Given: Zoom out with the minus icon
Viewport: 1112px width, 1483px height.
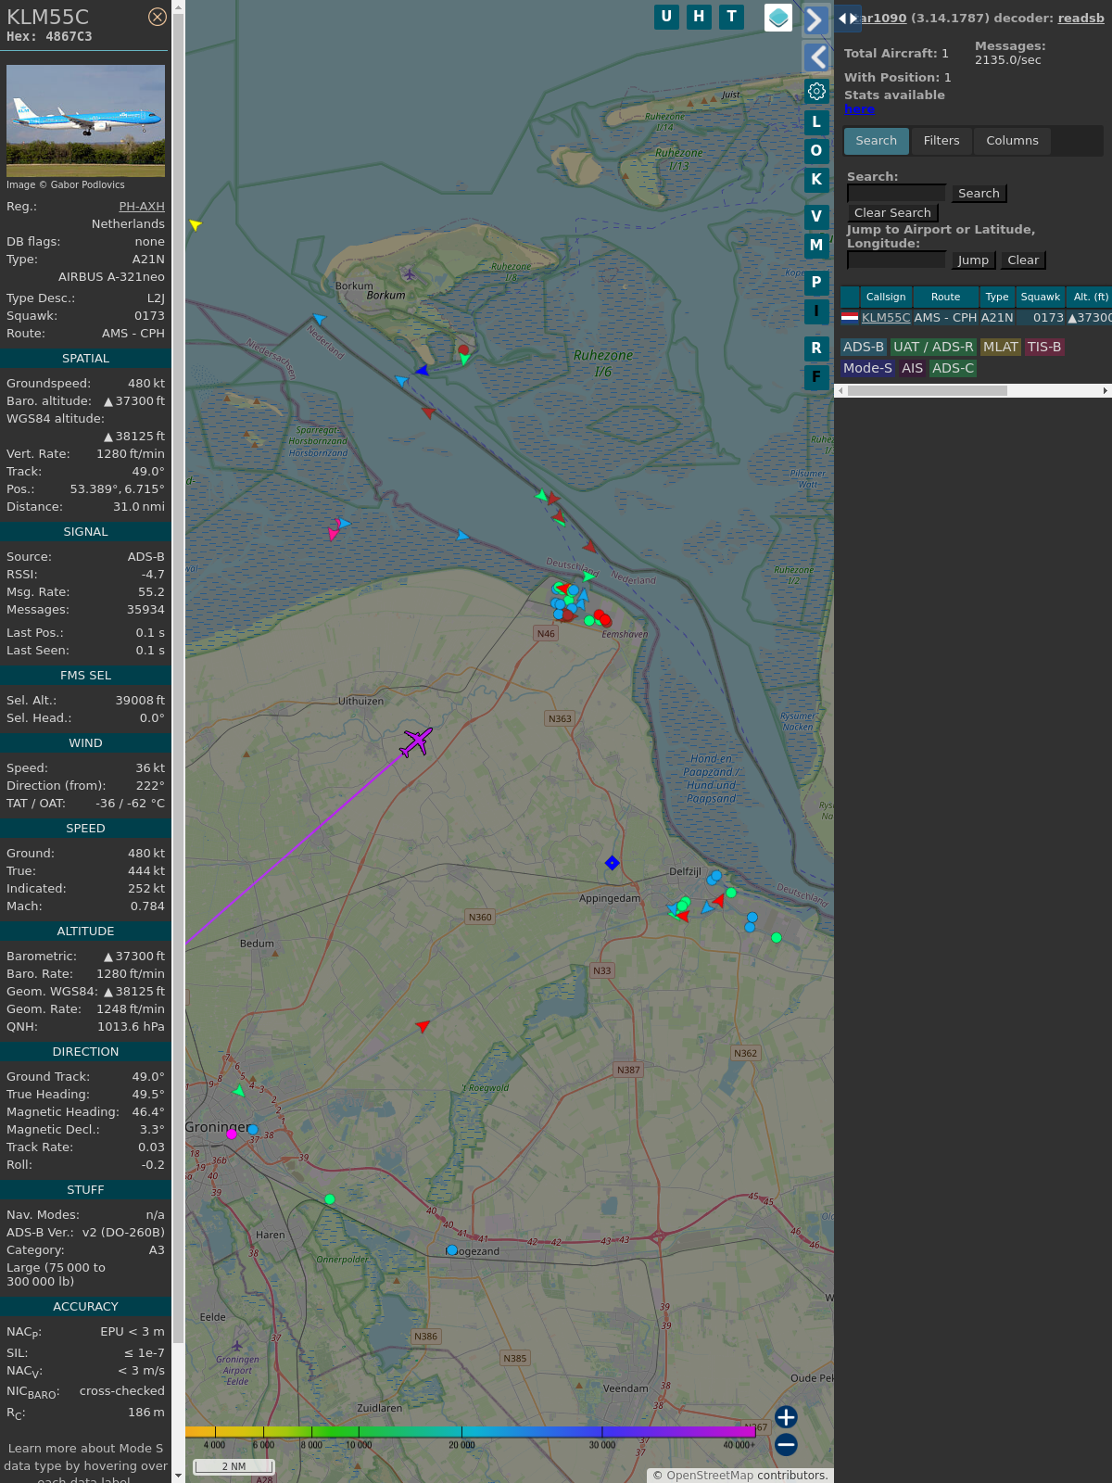Looking at the screenshot, I should [786, 1444].
